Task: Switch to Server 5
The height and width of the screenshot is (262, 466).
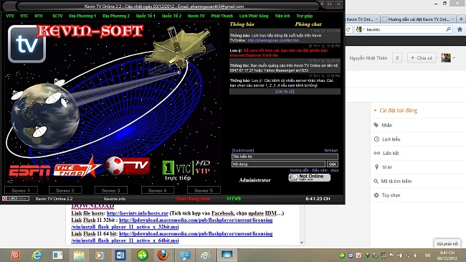Action: click(204, 190)
